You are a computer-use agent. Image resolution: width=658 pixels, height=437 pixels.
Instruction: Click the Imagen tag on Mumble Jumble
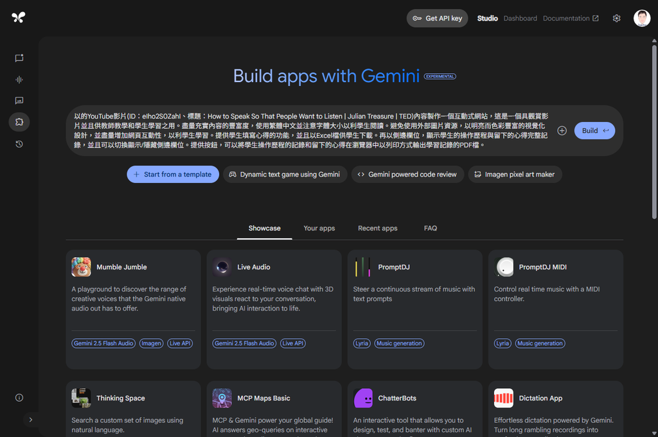click(x=152, y=343)
